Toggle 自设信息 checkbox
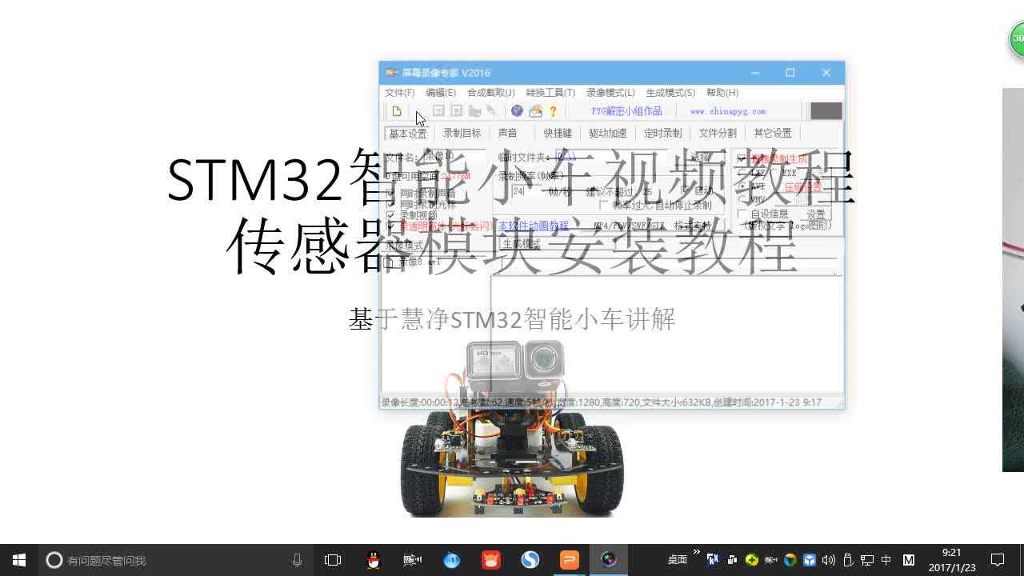 tap(741, 214)
